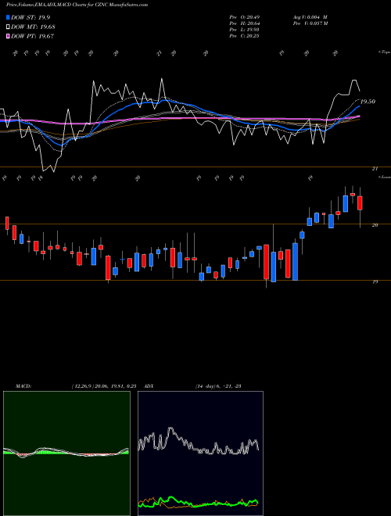
Task: Click the white DOW MT legend square
Action: (x=9, y=27)
